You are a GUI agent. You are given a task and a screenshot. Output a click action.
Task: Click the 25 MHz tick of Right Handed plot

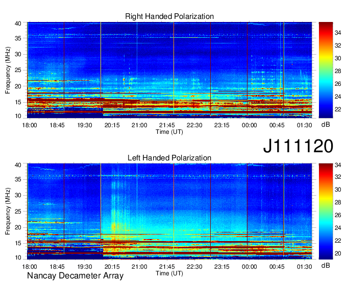click(x=18, y=70)
